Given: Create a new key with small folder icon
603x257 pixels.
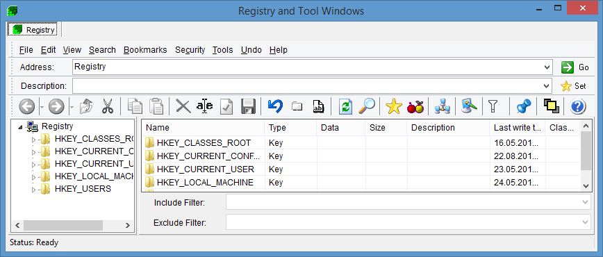Looking at the screenshot, I should (297, 106).
